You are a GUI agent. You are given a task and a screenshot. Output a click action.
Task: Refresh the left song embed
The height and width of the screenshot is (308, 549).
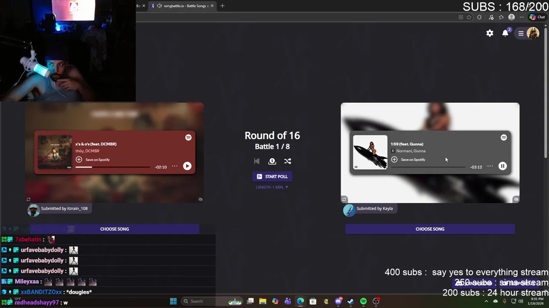[28, 199]
